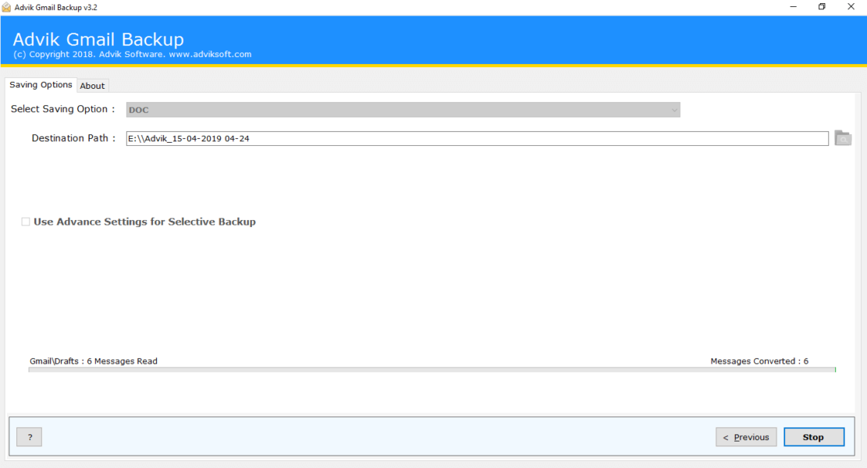Close the Advik Gmail Backup window

click(851, 7)
